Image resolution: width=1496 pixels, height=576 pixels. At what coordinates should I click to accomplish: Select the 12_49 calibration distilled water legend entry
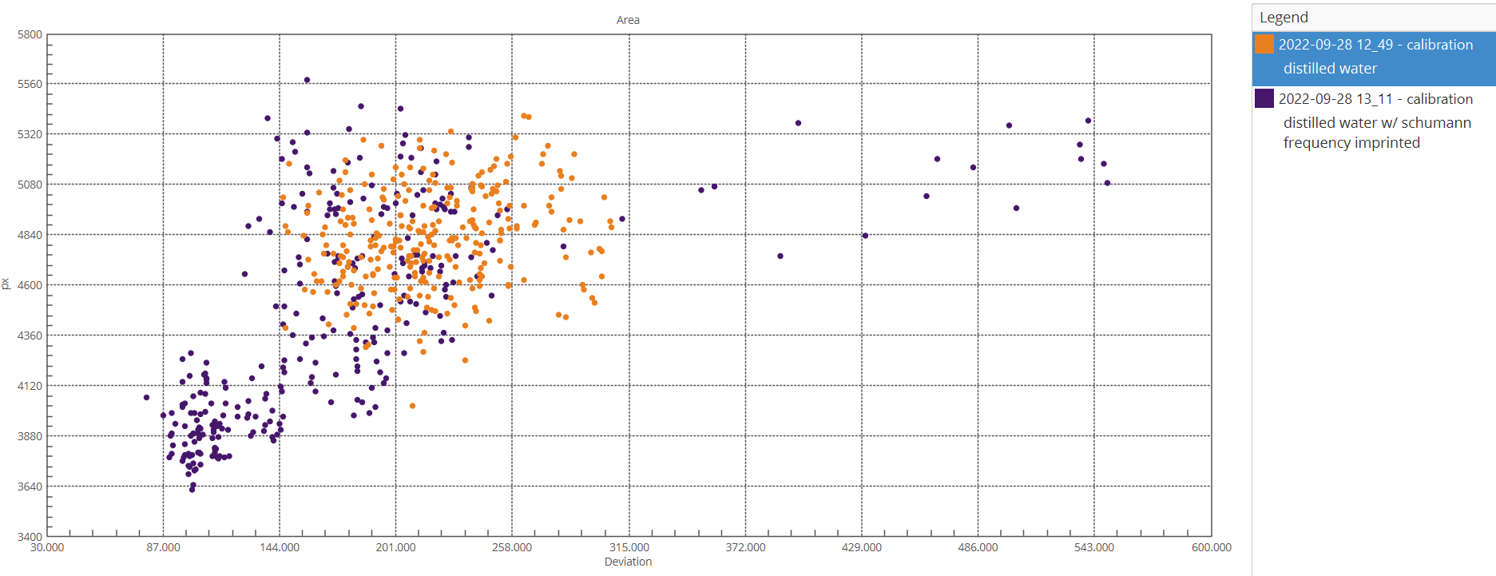pos(1375,57)
